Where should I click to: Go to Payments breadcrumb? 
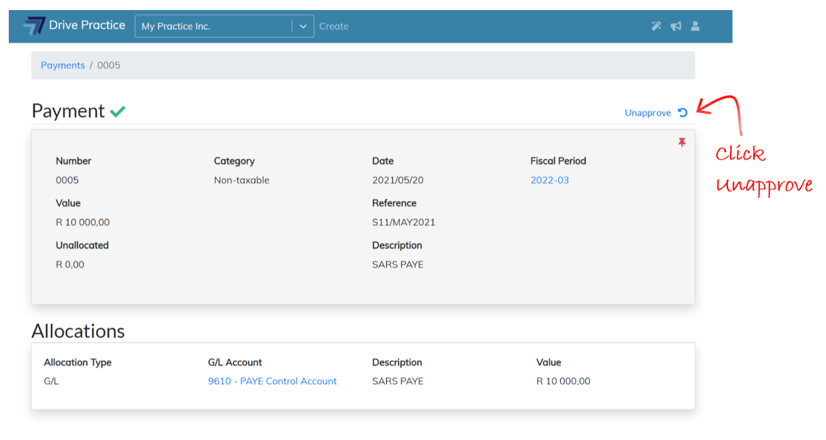[63, 65]
